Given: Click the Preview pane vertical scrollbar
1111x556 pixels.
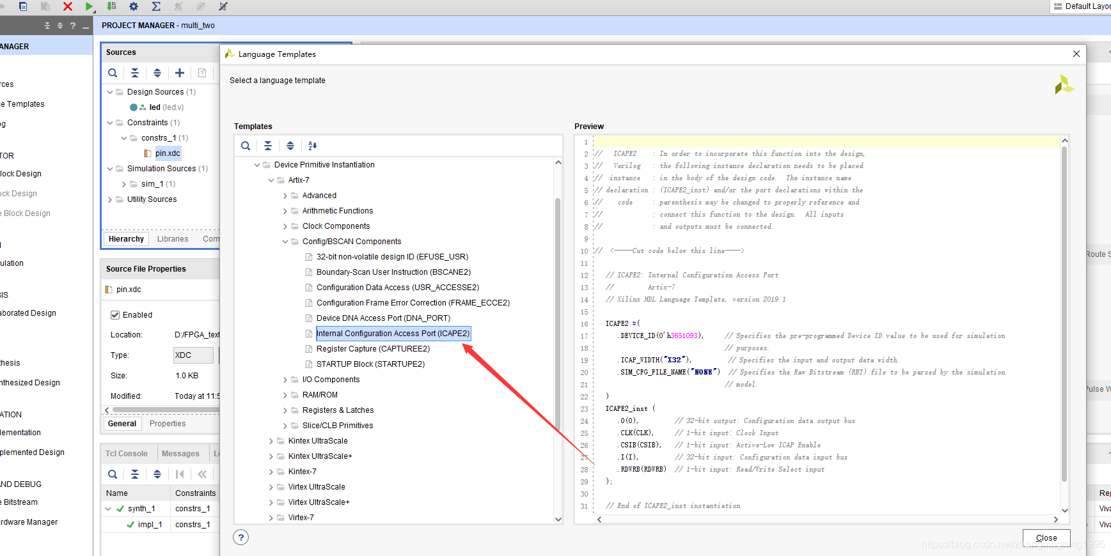Looking at the screenshot, I should coord(1064,313).
